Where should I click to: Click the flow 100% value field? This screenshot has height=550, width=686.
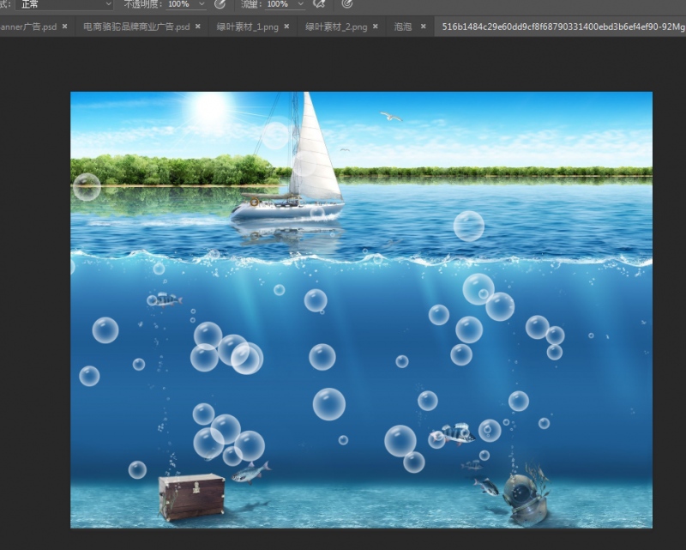point(277,4)
